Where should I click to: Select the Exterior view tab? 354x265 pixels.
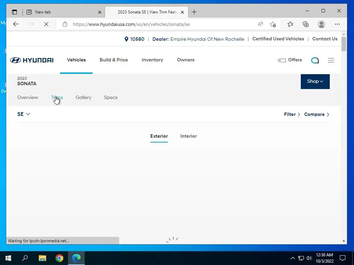click(159, 136)
